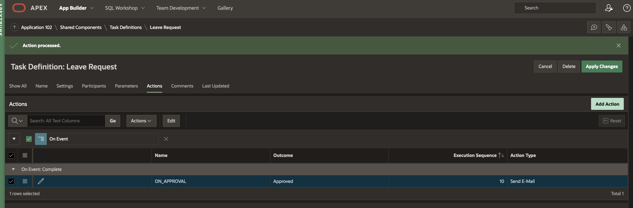Open the administration user menu icon
The height and width of the screenshot is (208, 633).
point(609,8)
